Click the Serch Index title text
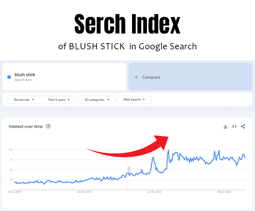This screenshot has width=255, height=211. [x=127, y=24]
